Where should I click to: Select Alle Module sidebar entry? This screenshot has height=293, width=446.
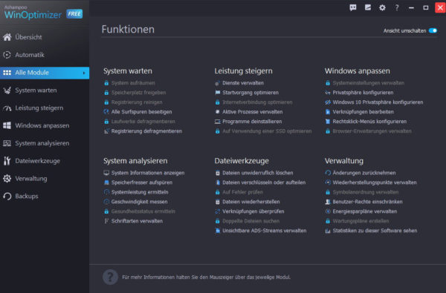[x=45, y=73]
